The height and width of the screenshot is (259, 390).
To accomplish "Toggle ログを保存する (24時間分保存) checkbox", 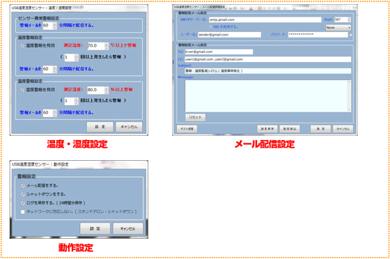I will (x=22, y=203).
